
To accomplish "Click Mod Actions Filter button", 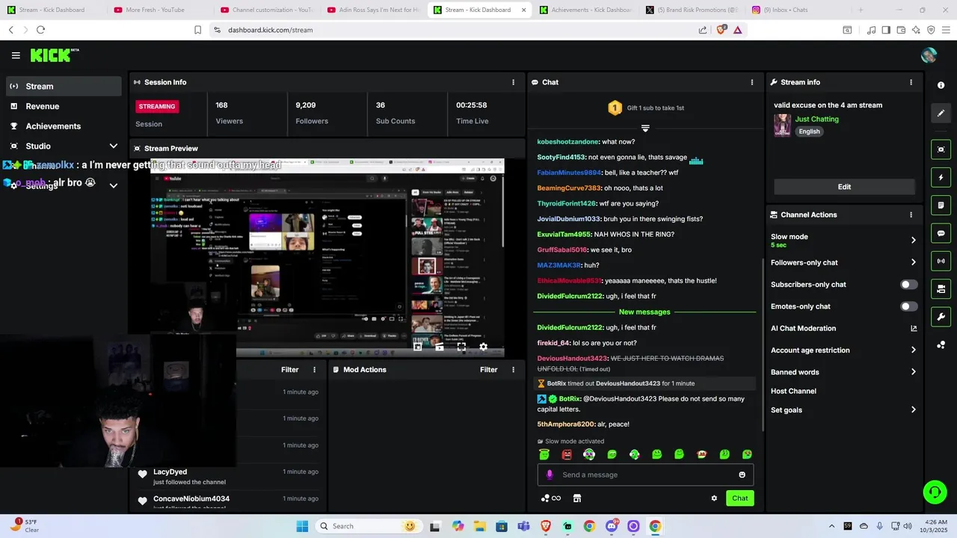I will (x=489, y=370).
